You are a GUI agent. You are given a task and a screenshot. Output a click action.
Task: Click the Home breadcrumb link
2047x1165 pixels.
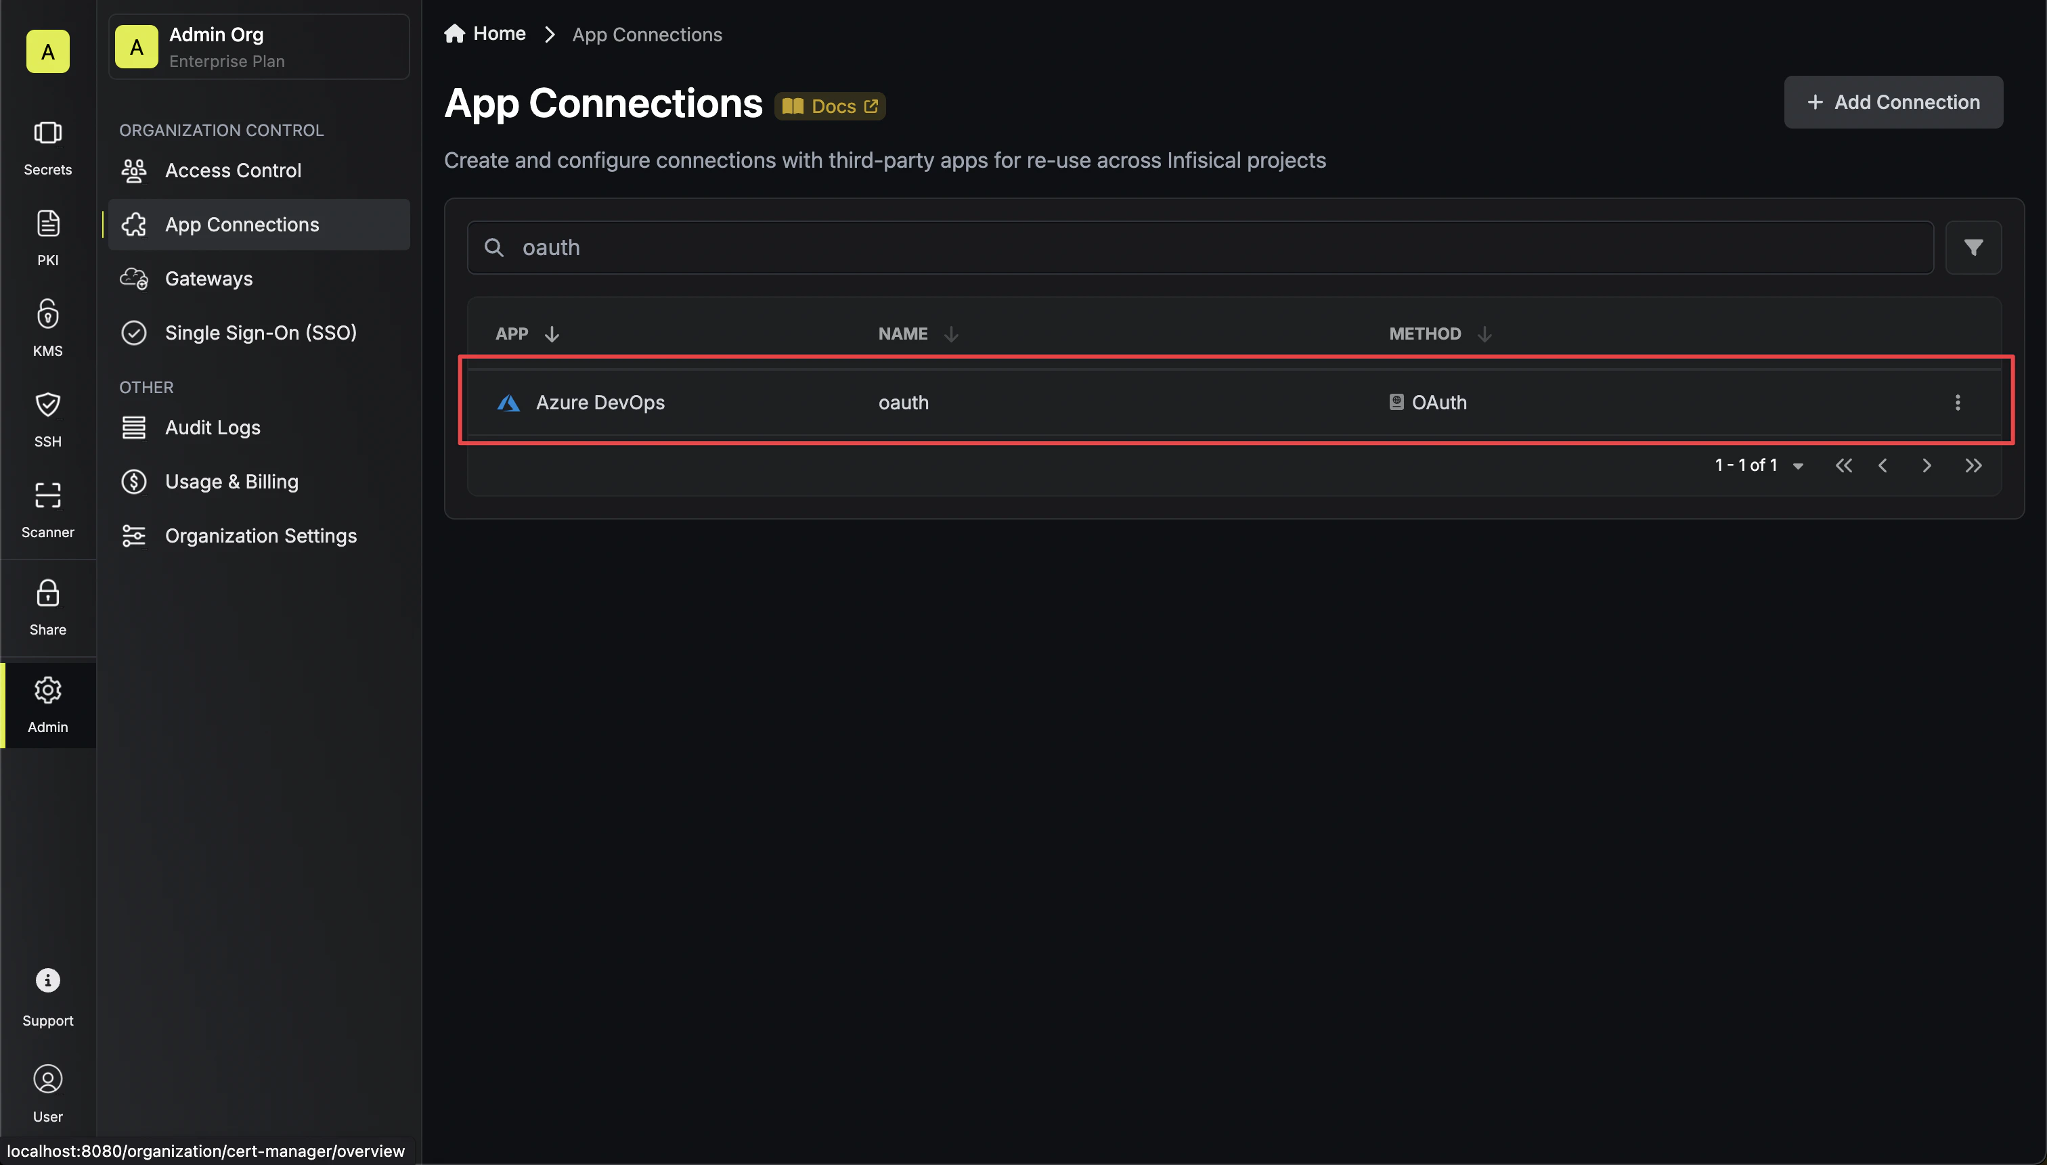pyautogui.click(x=485, y=34)
